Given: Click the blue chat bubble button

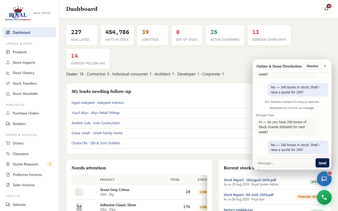Looking at the screenshot, I should pyautogui.click(x=324, y=179).
